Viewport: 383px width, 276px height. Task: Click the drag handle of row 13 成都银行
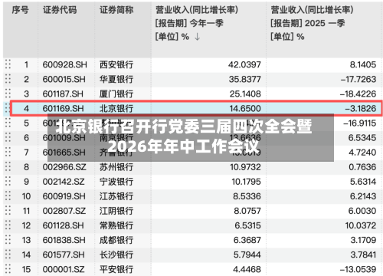coord(8,240)
